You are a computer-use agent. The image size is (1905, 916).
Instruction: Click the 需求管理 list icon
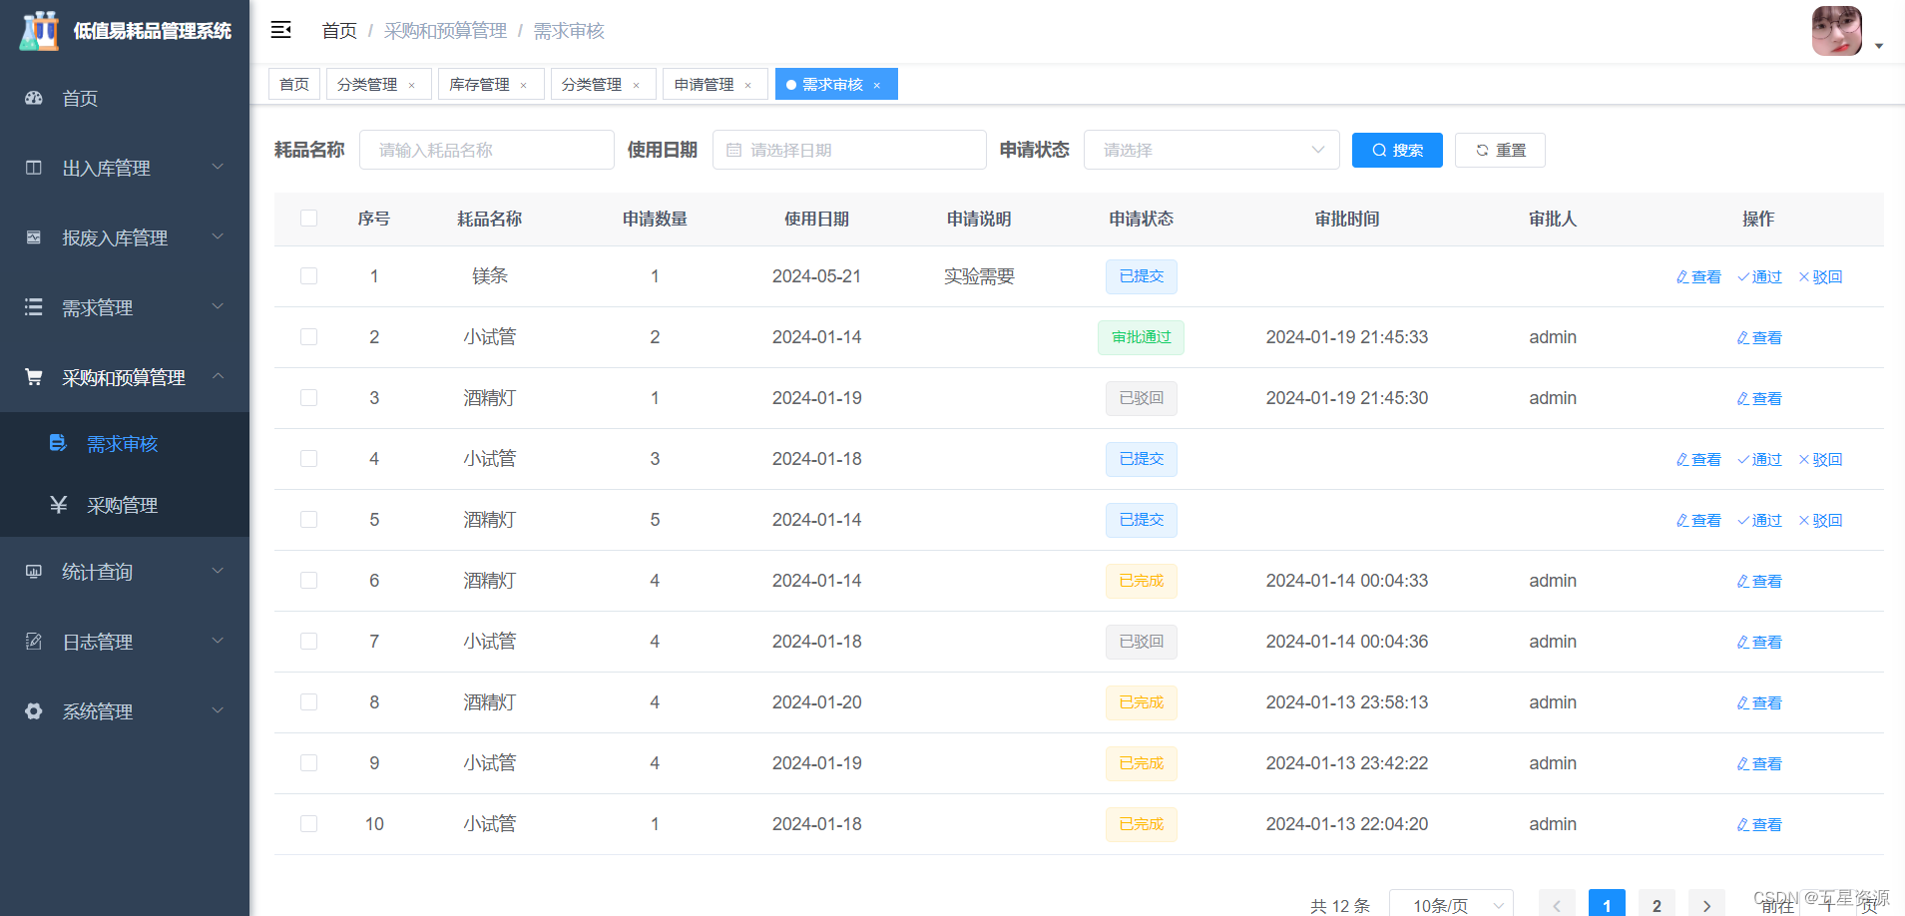(34, 307)
